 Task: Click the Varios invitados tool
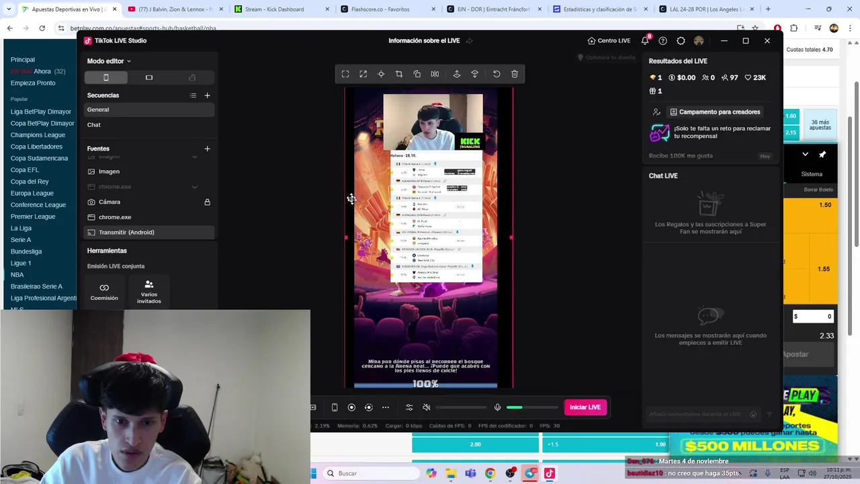[149, 292]
